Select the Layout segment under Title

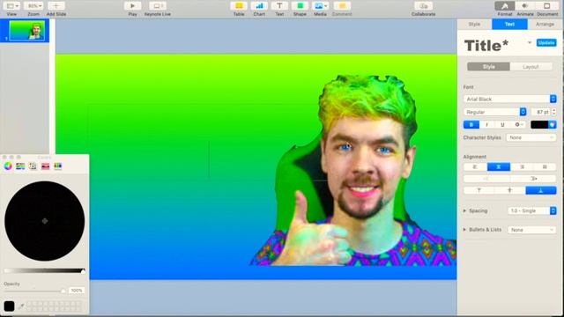[x=531, y=67]
